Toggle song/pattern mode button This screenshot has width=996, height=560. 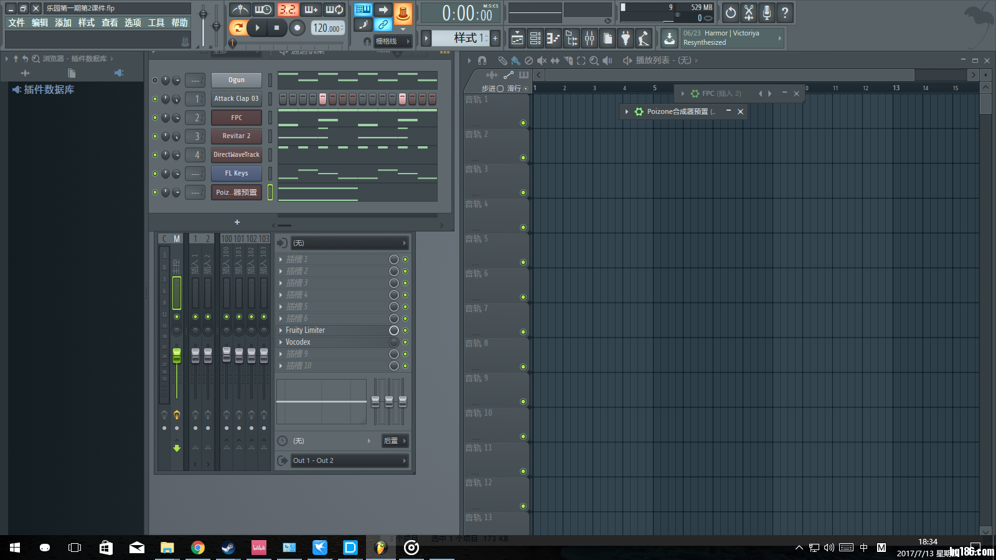click(x=238, y=27)
